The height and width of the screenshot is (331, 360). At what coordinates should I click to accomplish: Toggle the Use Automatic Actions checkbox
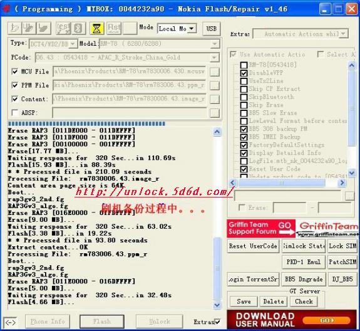point(233,55)
